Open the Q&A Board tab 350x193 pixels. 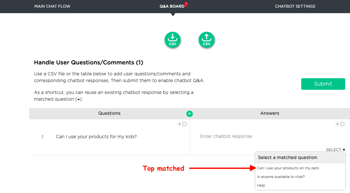click(x=172, y=6)
